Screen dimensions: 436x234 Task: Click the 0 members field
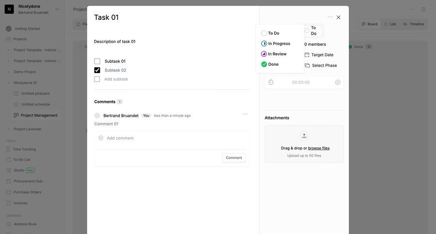[x=315, y=44]
